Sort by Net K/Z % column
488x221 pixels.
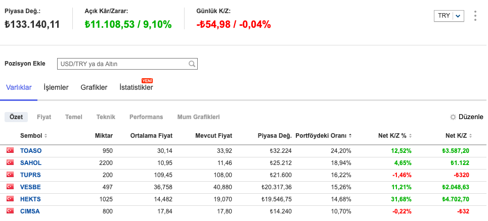[x=411, y=136]
